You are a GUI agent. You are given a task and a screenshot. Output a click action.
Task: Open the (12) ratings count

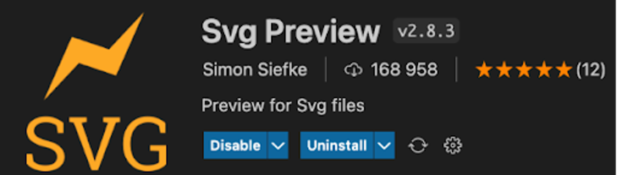591,70
